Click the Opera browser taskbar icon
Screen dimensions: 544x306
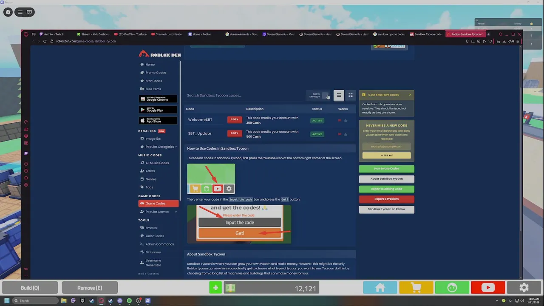(x=101, y=301)
